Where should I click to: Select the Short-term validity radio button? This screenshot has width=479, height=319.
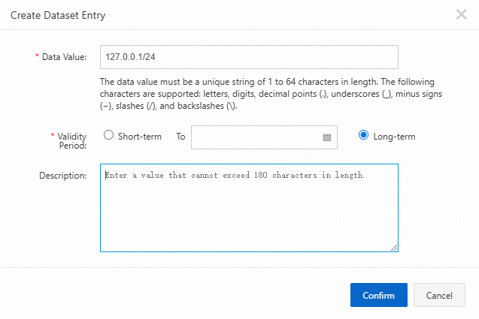click(x=108, y=136)
